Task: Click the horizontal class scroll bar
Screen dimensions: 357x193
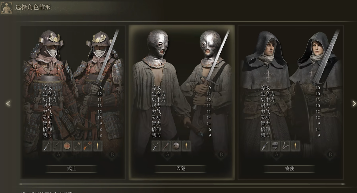Action: pyautogui.click(x=182, y=184)
